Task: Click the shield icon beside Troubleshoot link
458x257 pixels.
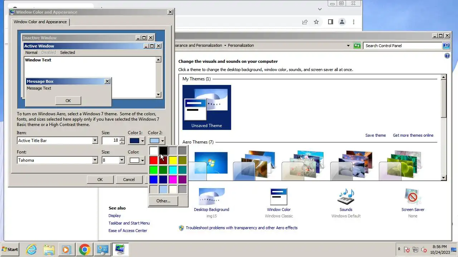Action: click(x=181, y=228)
